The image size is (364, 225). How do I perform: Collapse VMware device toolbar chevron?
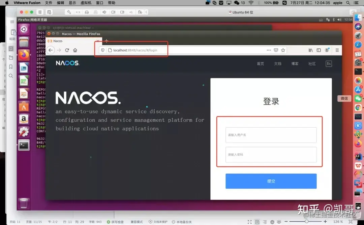(x=147, y=12)
